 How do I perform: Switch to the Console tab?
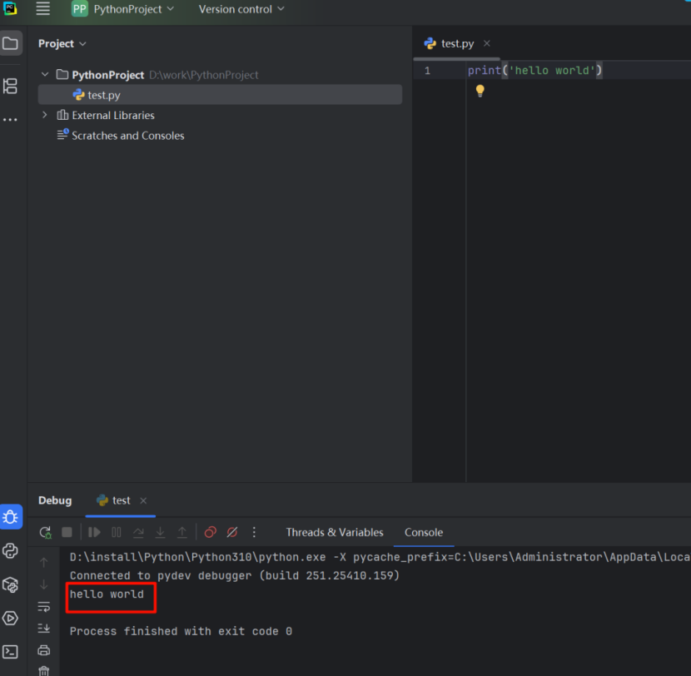click(x=424, y=532)
